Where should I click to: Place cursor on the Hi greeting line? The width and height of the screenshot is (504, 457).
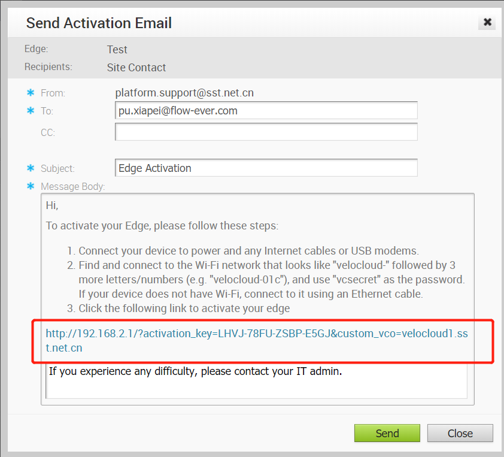tap(52, 205)
